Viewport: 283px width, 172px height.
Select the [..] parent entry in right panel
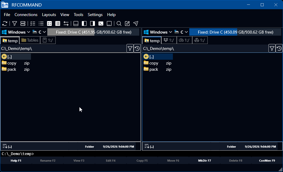158,57
